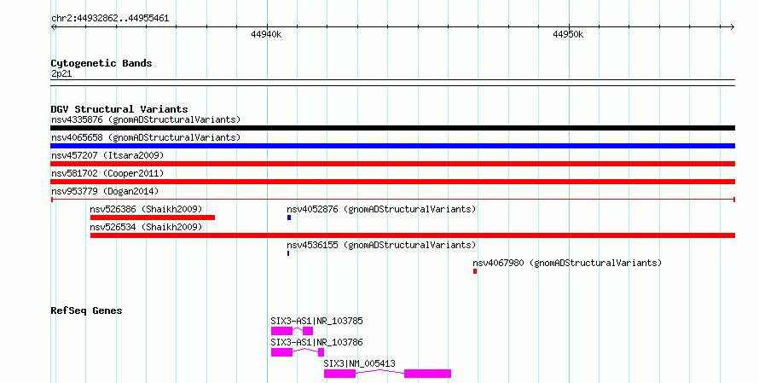This screenshot has width=759, height=383.
Task: Select the nsv457207 Itsara2009 red bar
Action: tap(392, 164)
